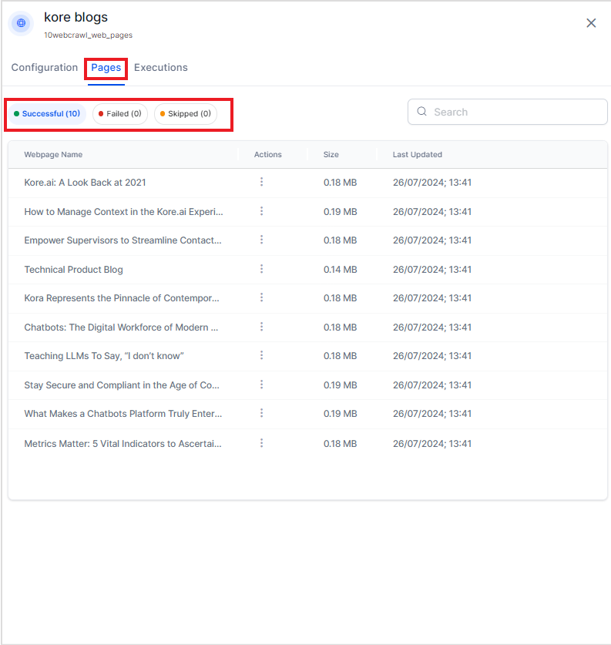Select the Pages tab
This screenshot has width=611, height=645.
coord(106,68)
